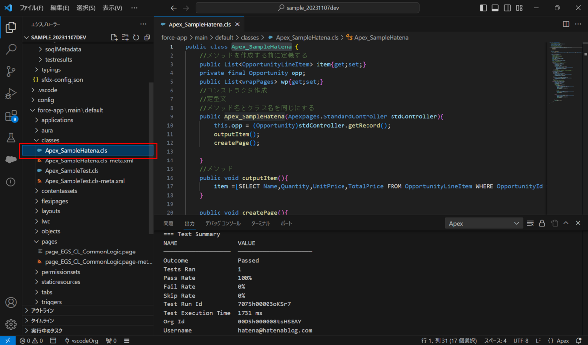Open output log in editor
The width and height of the screenshot is (588, 345).
click(x=554, y=223)
